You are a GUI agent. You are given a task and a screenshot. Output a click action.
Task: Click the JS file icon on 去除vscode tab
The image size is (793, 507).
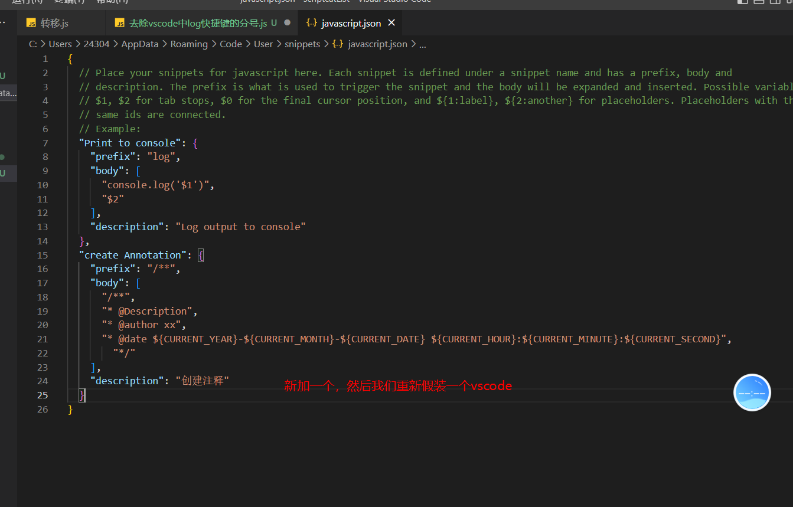pos(120,23)
